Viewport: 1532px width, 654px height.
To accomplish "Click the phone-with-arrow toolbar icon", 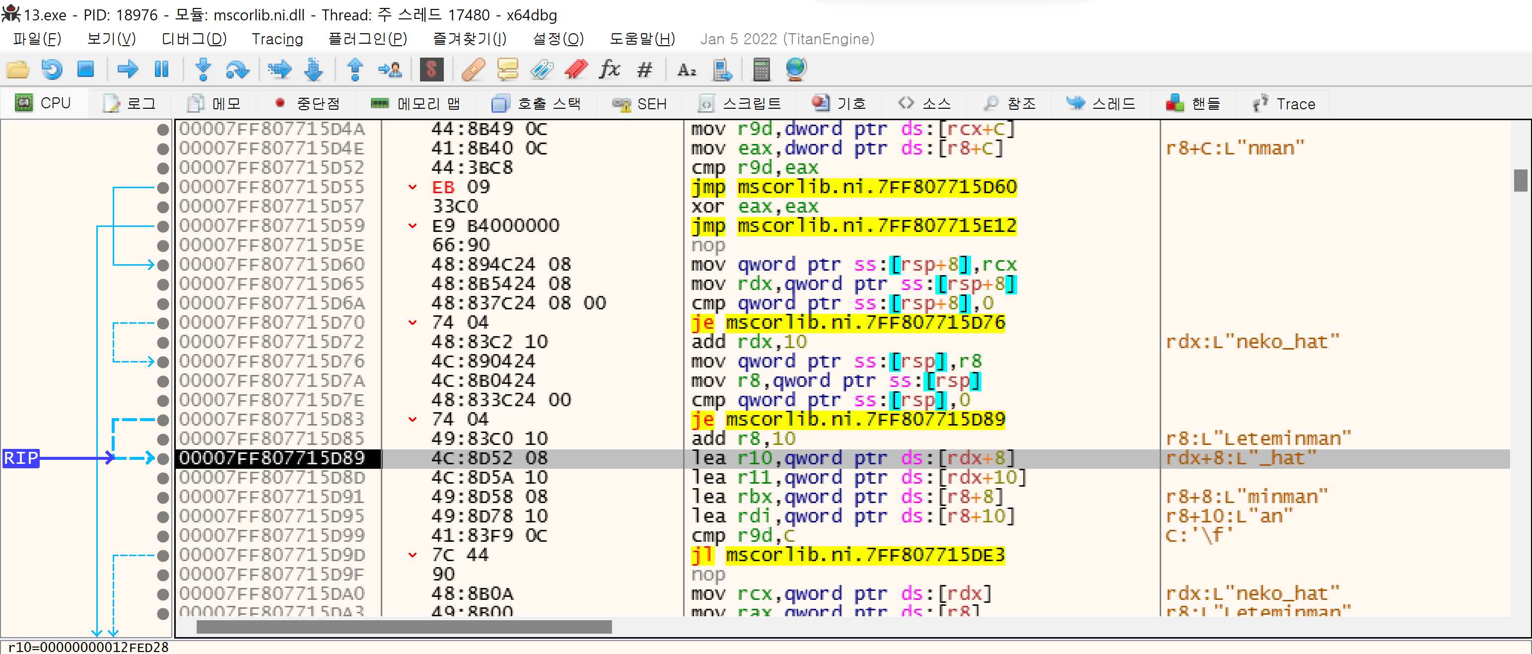I will 721,70.
